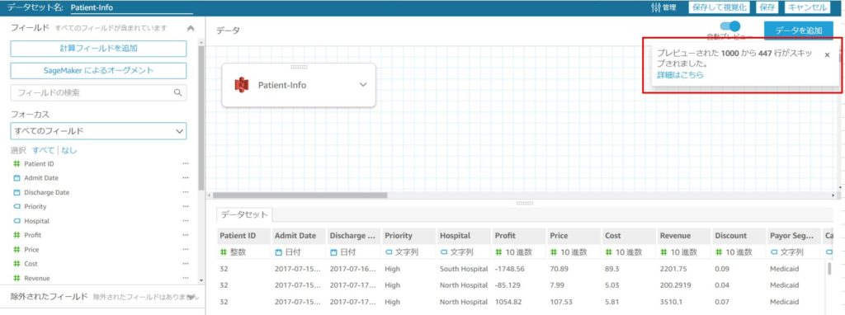Click the Patient ID column header
Viewport: 845px width, 315px height.
243,235
